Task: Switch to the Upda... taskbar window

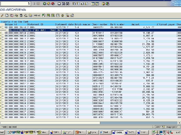Action: coord(93,132)
